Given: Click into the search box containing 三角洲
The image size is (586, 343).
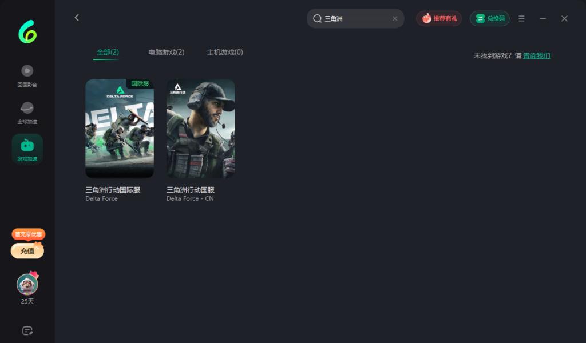Looking at the screenshot, I should pos(355,19).
